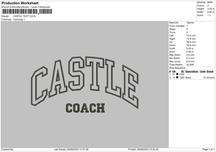Click the Black row in the stop sequence
Image resolution: width=216 pixels, height=152 pixels.
click(x=192, y=77)
